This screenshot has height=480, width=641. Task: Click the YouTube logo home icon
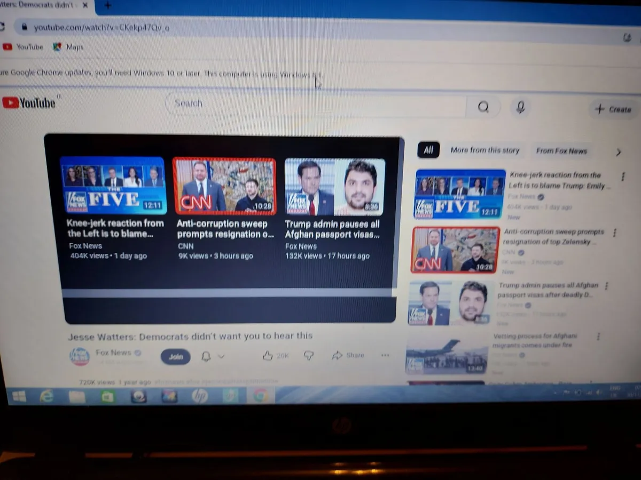click(x=29, y=102)
